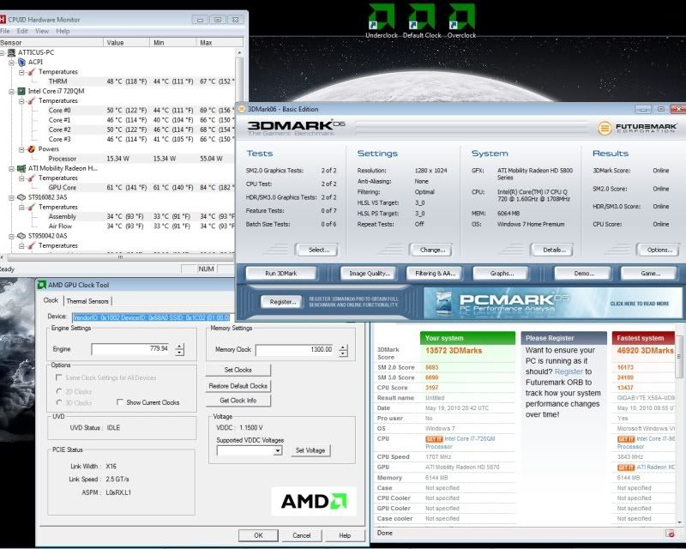Click the Futuremark Corporation logo
The image size is (686, 549).
point(637,128)
